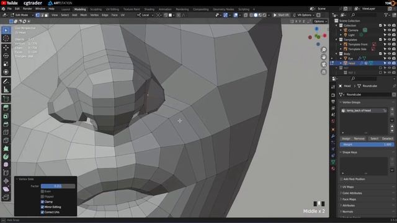This screenshot has width=397, height=223.
Task: Enable Add Rest Position checkbox
Action: (341, 179)
